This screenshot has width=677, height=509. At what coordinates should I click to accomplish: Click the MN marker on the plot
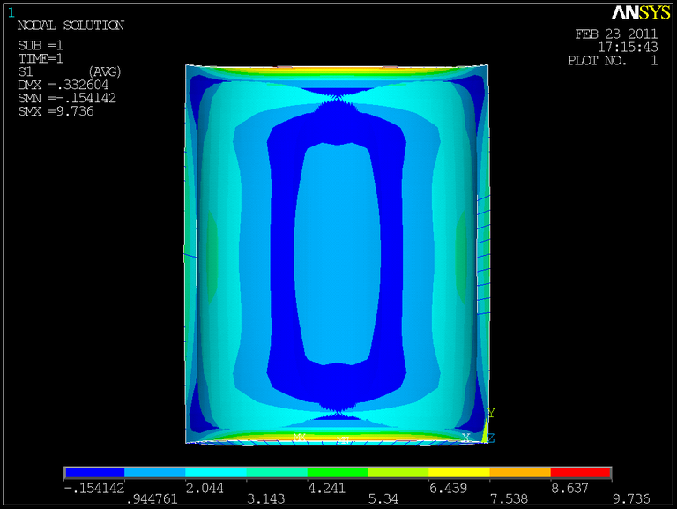point(343,440)
